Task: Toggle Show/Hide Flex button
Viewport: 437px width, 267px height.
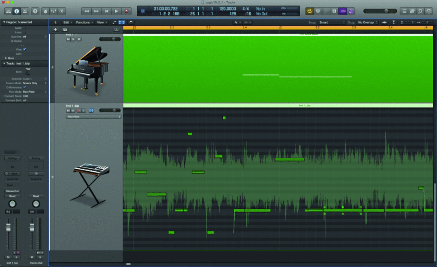Action: pos(122,23)
